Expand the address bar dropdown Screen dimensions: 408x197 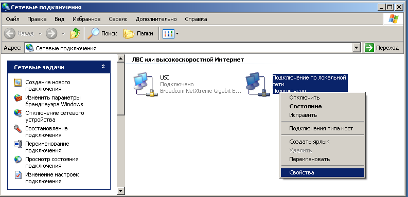(x=357, y=48)
